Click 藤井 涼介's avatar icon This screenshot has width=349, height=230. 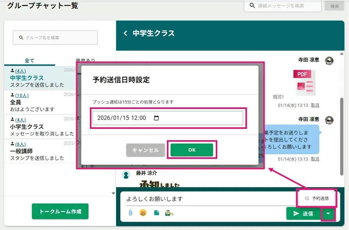click(x=126, y=175)
